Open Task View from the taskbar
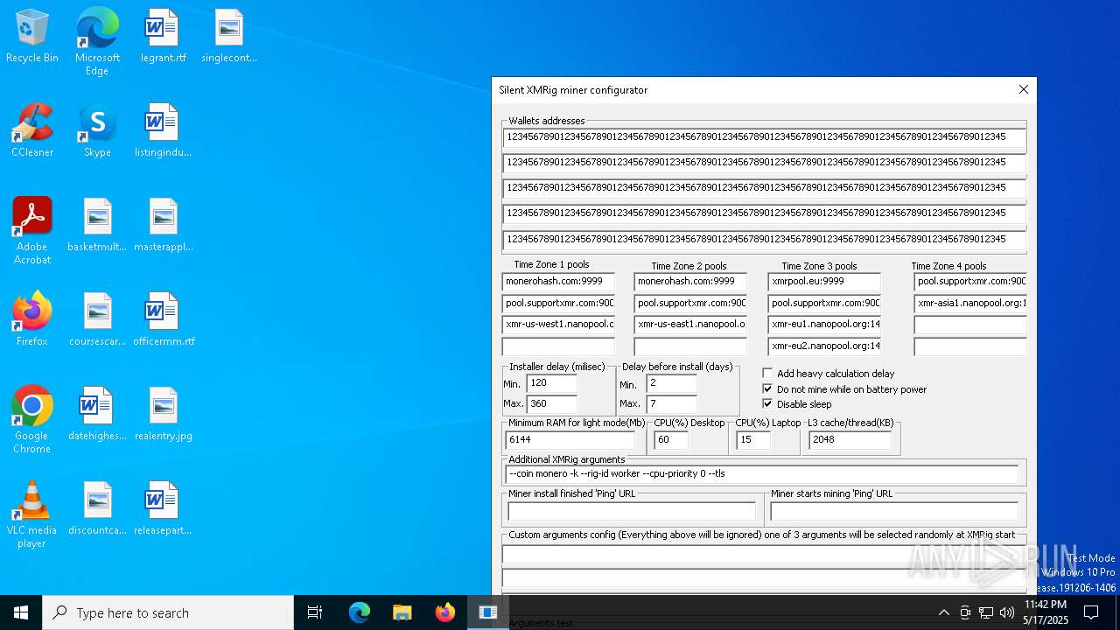1120x630 pixels. point(315,612)
